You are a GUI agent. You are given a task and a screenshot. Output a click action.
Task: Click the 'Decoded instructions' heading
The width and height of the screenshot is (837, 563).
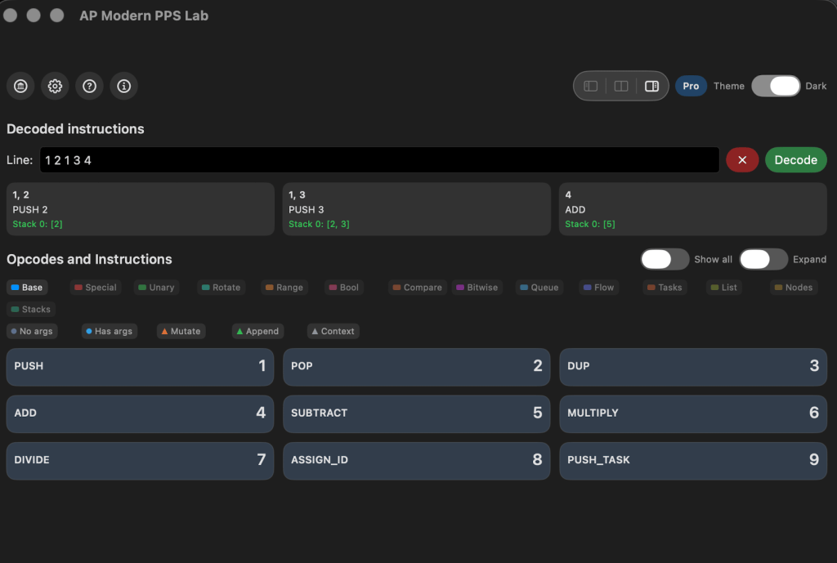click(75, 129)
